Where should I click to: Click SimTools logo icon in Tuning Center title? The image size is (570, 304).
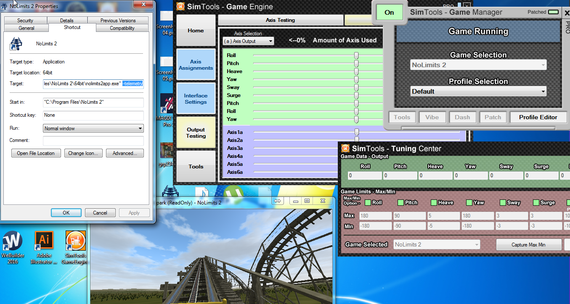(x=345, y=148)
